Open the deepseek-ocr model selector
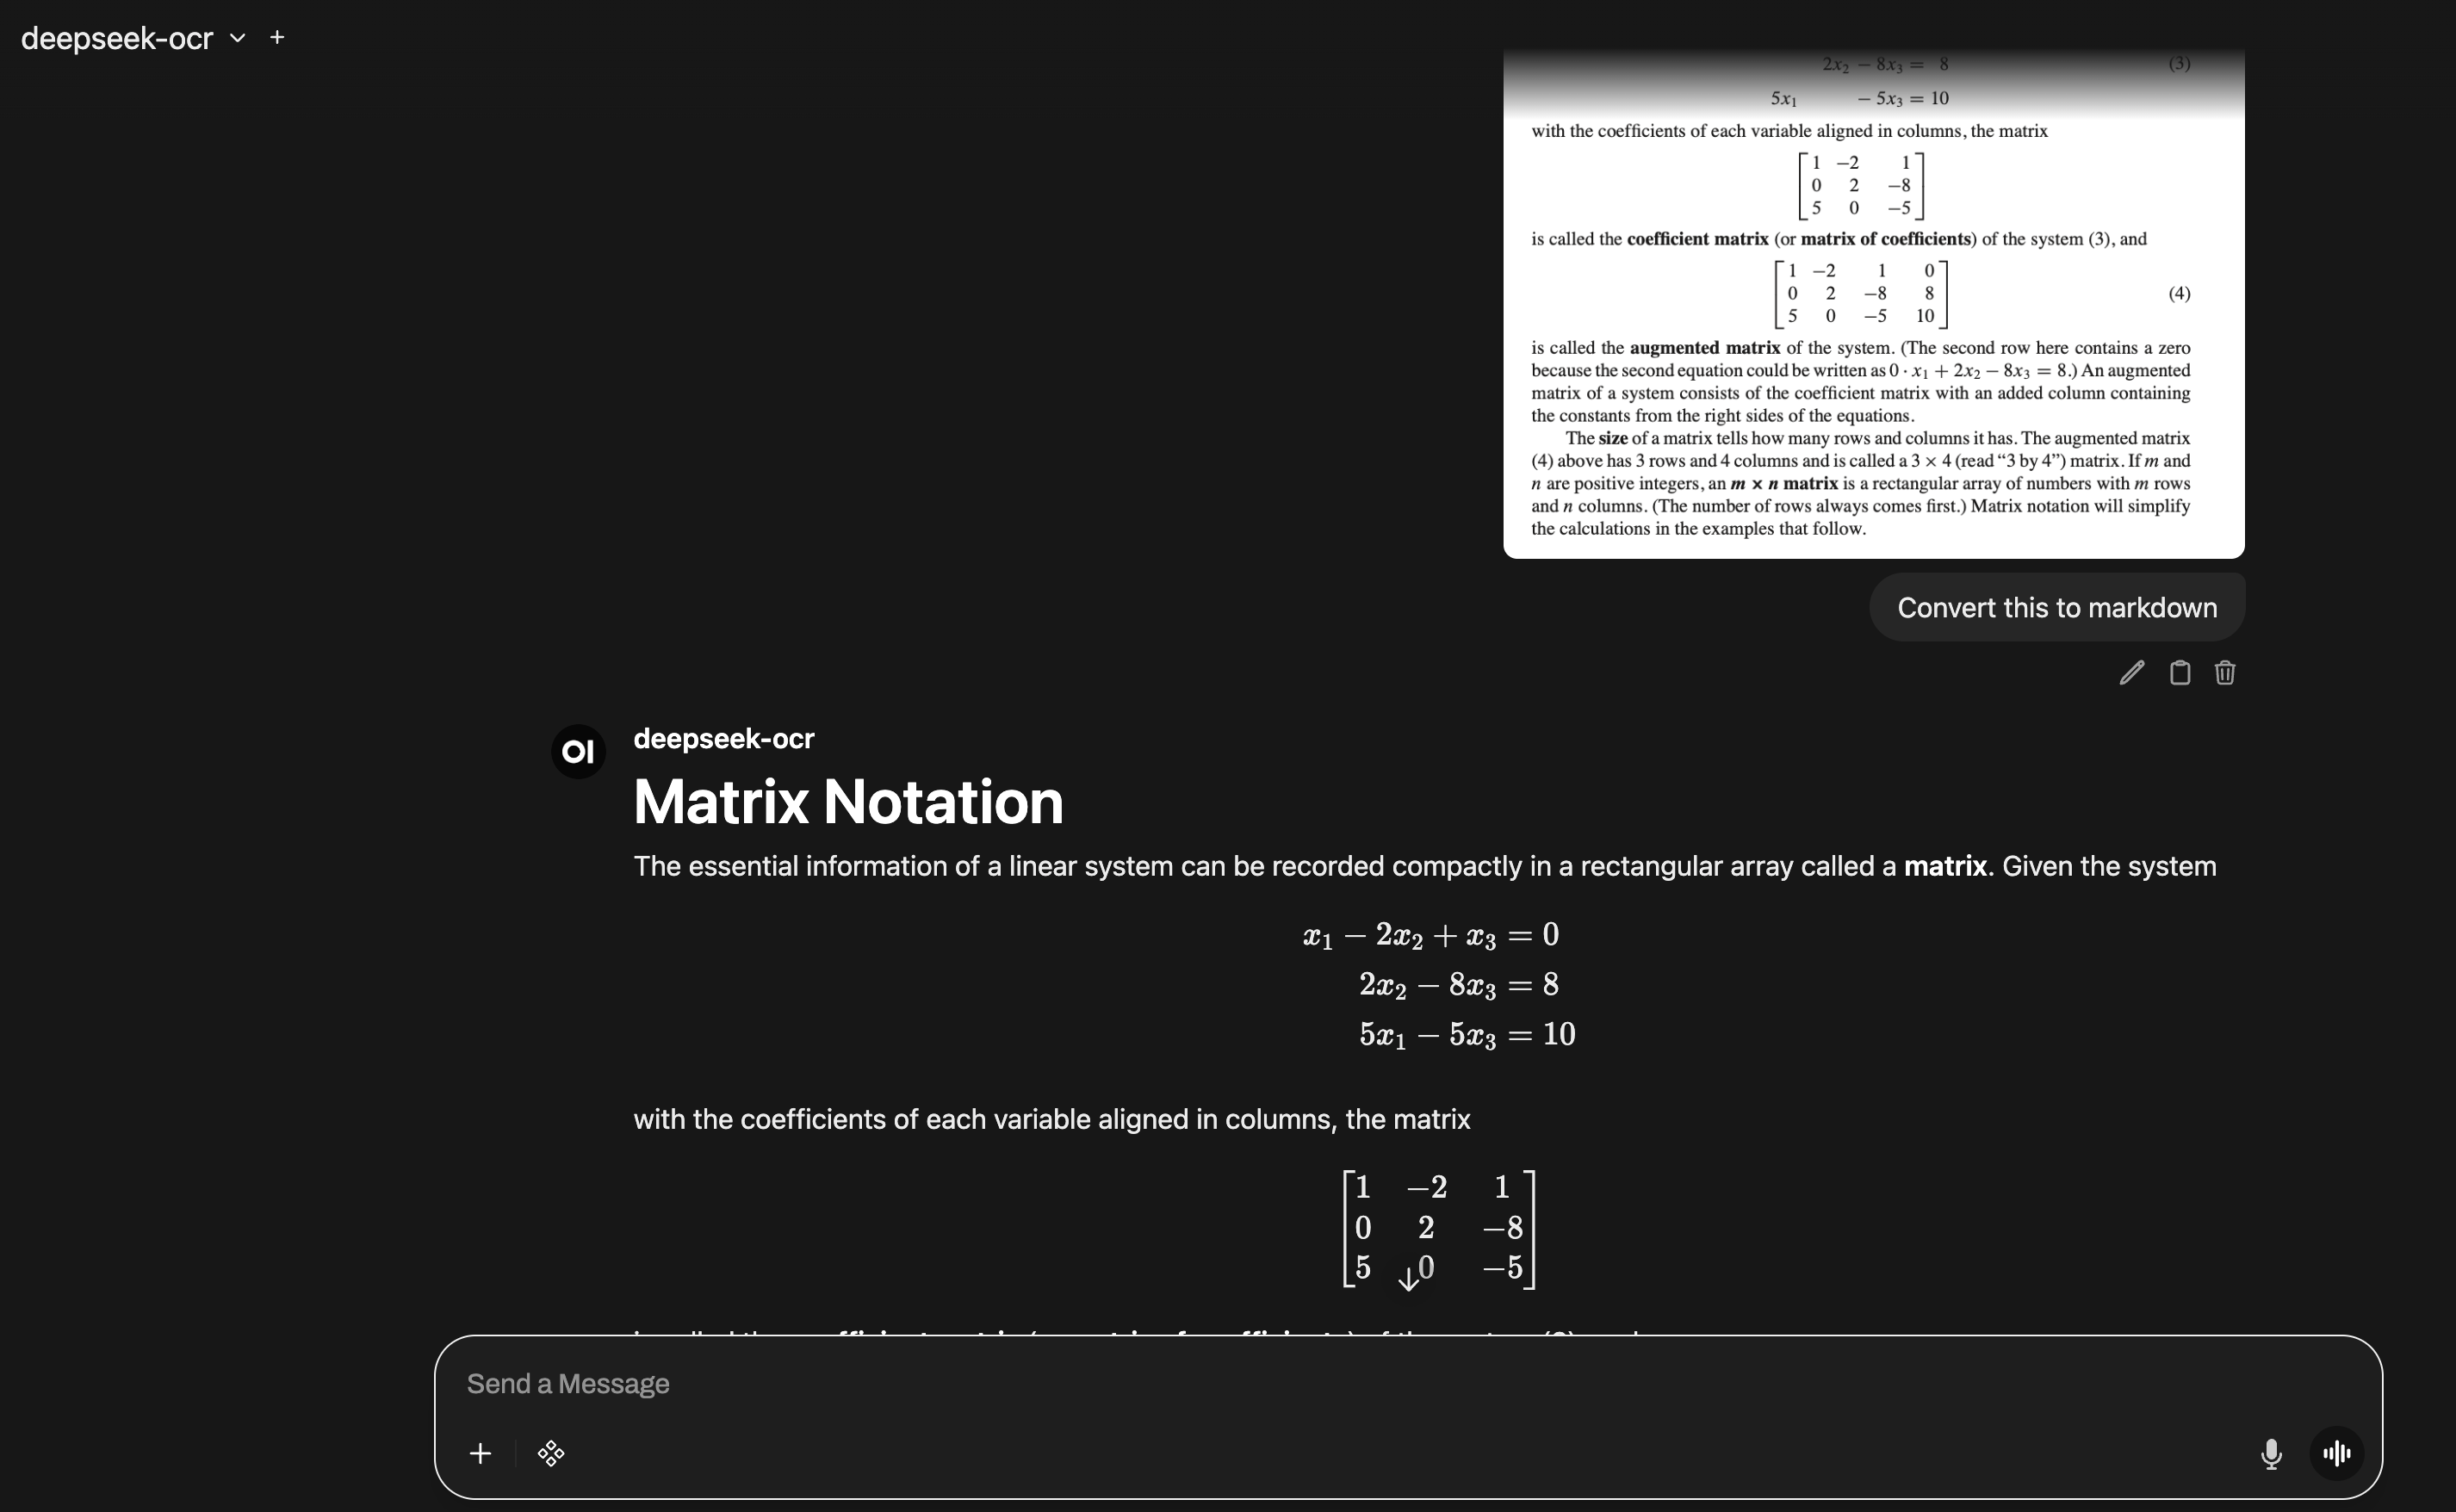This screenshot has width=2456, height=1512. tap(117, 38)
